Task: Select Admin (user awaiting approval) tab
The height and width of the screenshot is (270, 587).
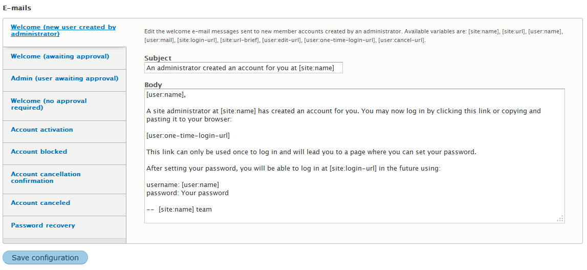Action: pyautogui.click(x=64, y=78)
